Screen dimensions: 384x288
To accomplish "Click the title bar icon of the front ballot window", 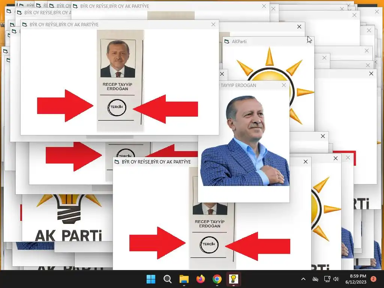I will tap(25, 24).
